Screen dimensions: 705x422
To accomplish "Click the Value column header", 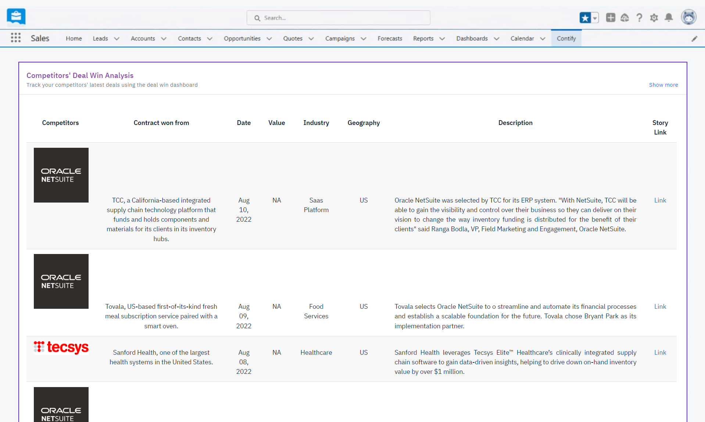I will coord(277,123).
